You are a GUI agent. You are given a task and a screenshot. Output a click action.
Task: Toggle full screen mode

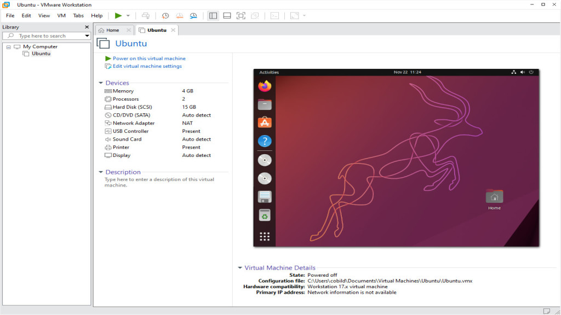(241, 15)
